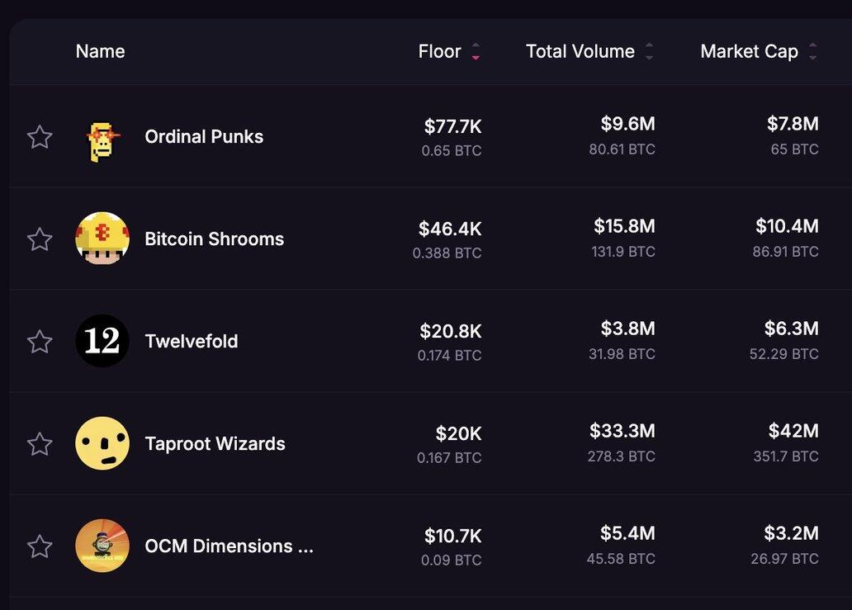The height and width of the screenshot is (610, 852).
Task: Click the Name column header
Action: click(x=100, y=51)
